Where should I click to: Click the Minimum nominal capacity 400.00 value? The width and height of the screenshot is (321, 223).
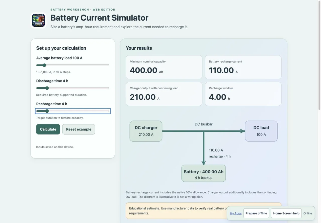[143, 70]
